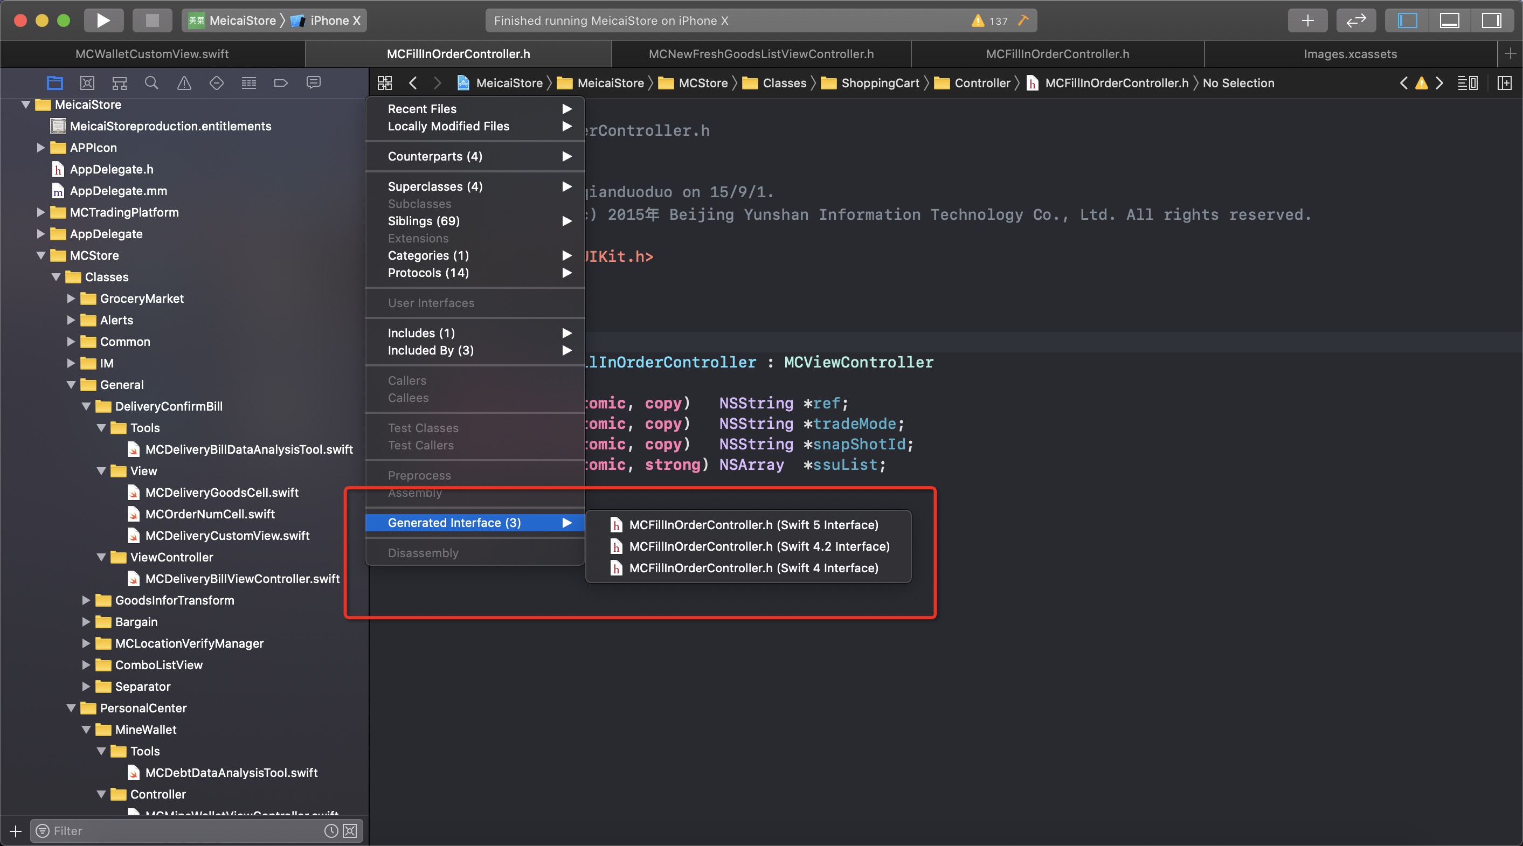Collapse the PersonalCenter folder
This screenshot has width=1523, height=846.
point(71,708)
